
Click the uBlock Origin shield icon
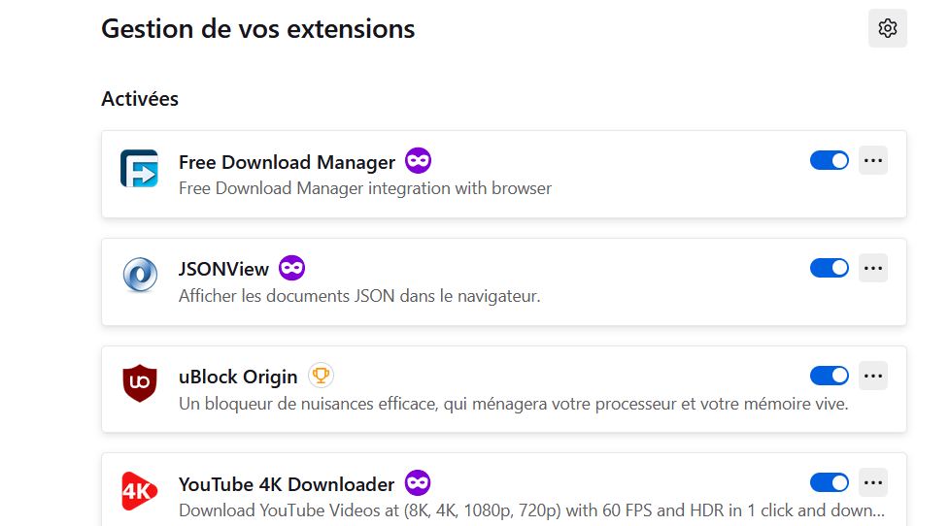coord(139,382)
